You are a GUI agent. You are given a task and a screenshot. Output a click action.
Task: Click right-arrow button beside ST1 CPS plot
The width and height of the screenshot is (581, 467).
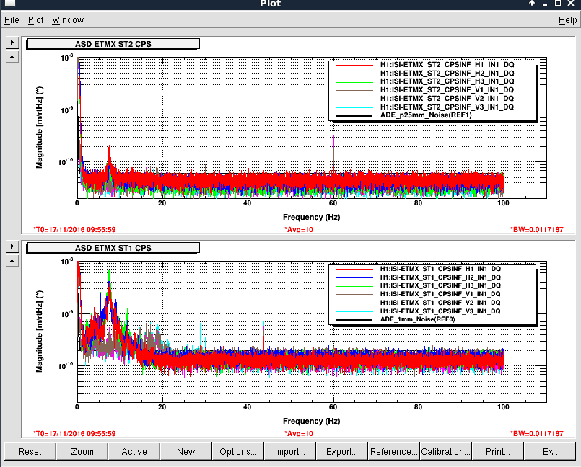coord(11,246)
